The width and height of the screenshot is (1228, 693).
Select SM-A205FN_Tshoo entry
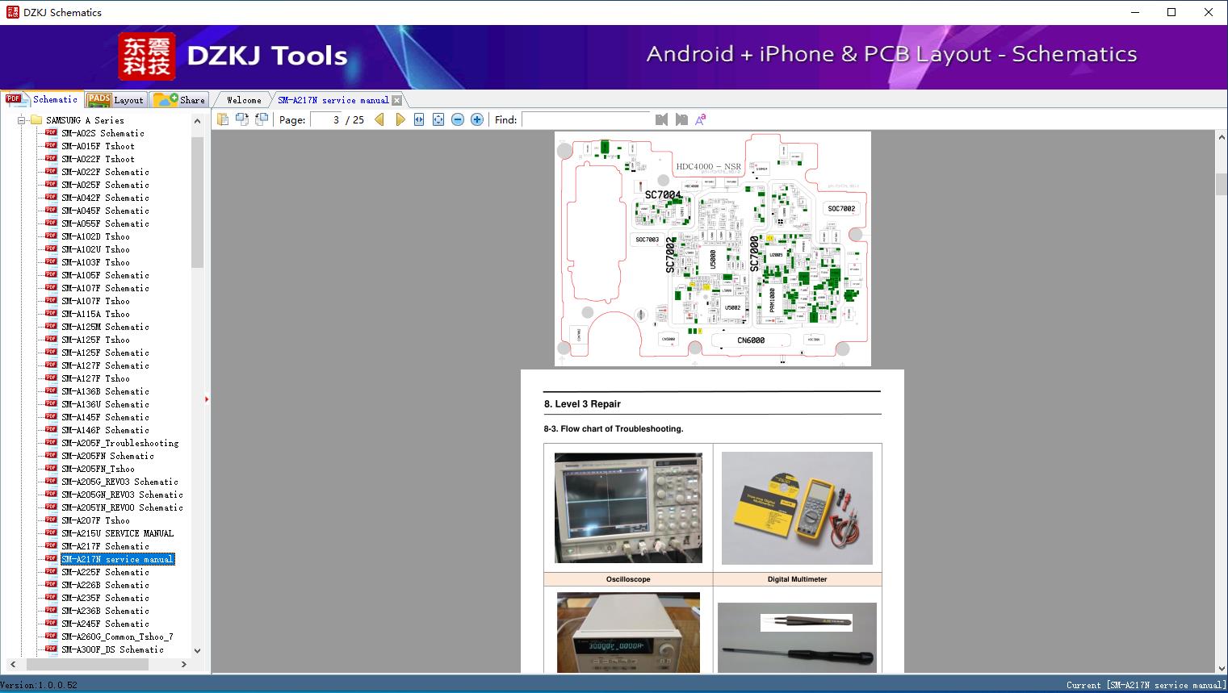98,469
